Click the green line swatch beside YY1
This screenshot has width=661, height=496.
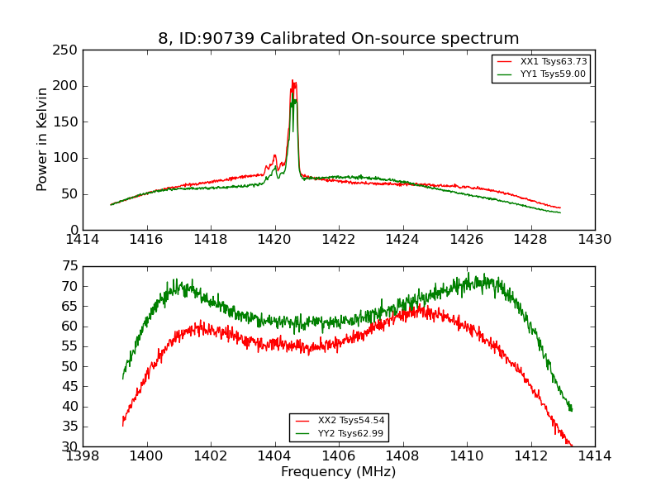[504, 74]
